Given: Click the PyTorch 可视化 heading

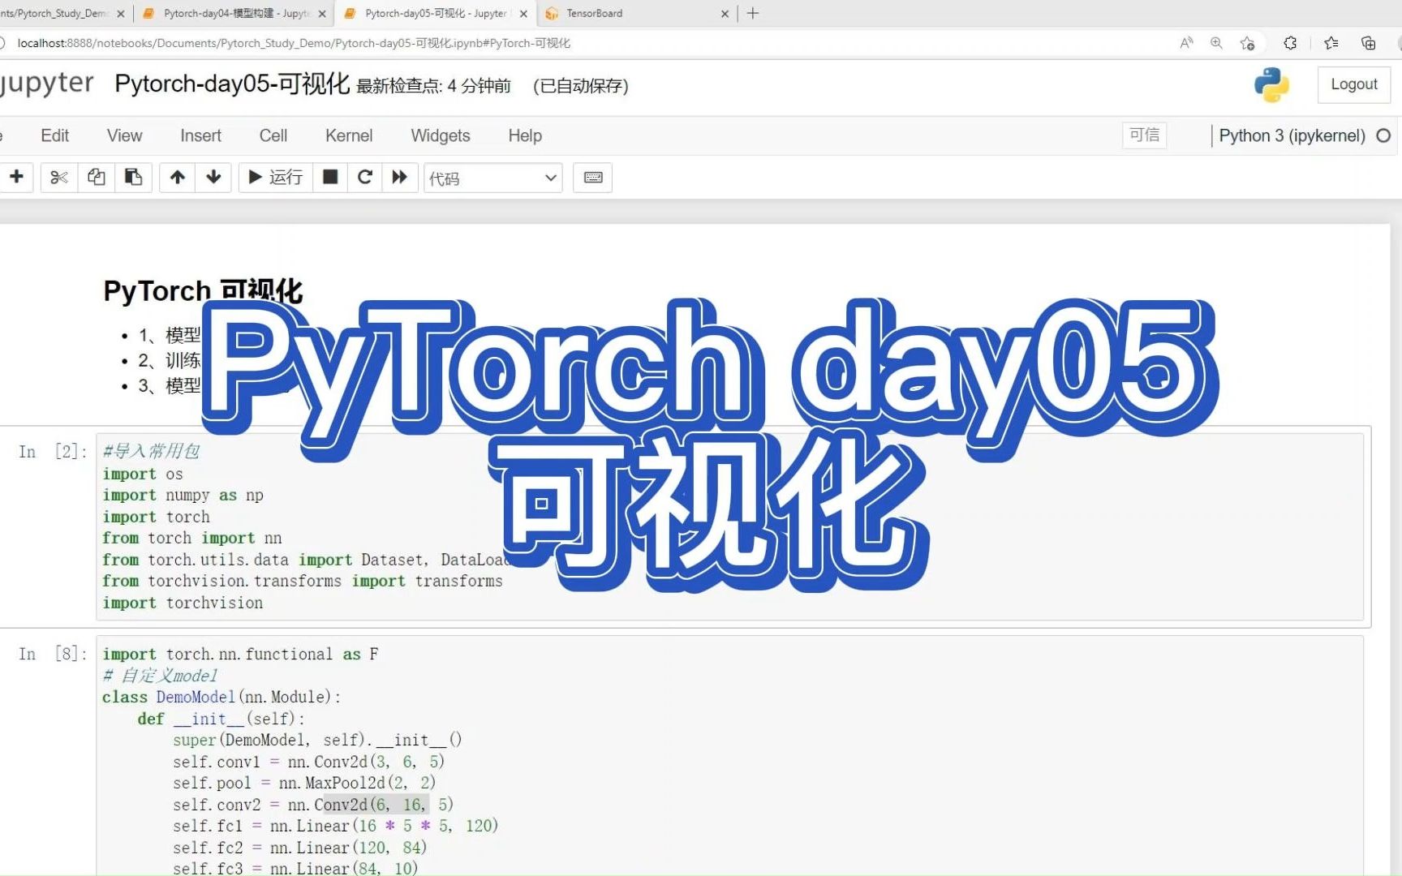Looking at the screenshot, I should pos(203,290).
